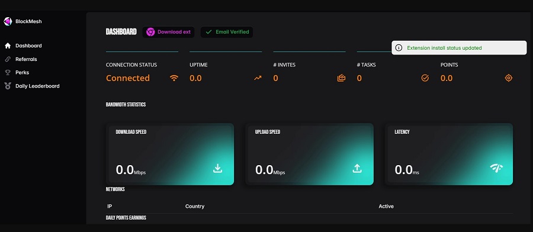
Task: Click the invites share icon
Action: (341, 78)
